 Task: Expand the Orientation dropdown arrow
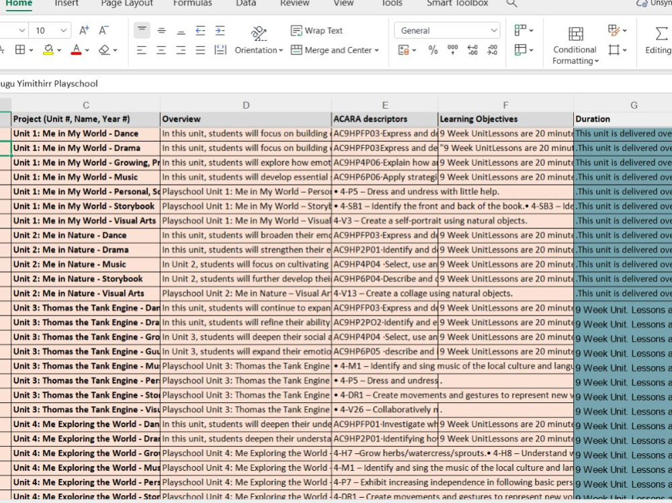(281, 50)
